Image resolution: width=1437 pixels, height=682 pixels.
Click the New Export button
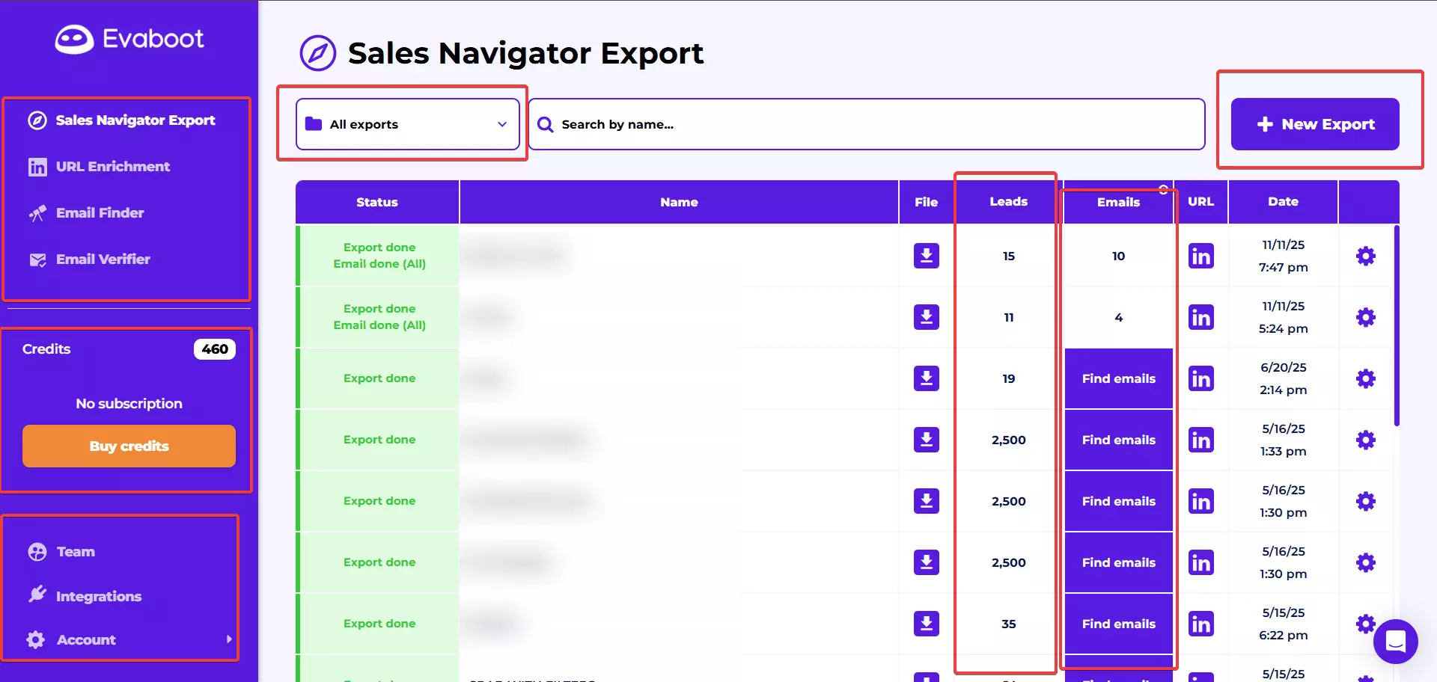(x=1314, y=124)
